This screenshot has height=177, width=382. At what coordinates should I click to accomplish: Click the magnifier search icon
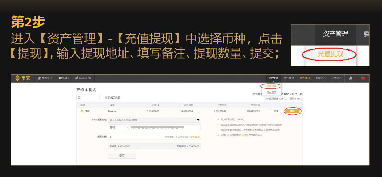point(79,98)
